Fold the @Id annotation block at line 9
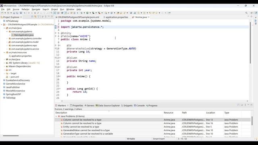 60,46
